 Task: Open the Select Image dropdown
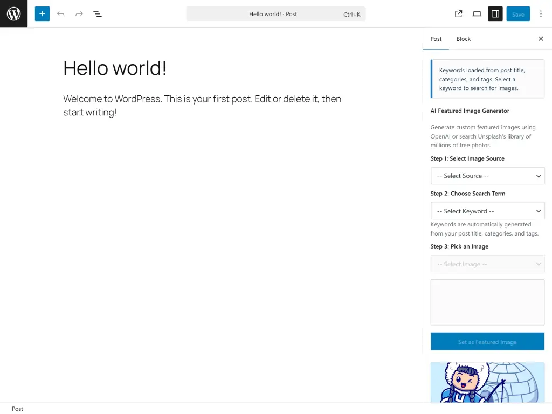coord(487,264)
